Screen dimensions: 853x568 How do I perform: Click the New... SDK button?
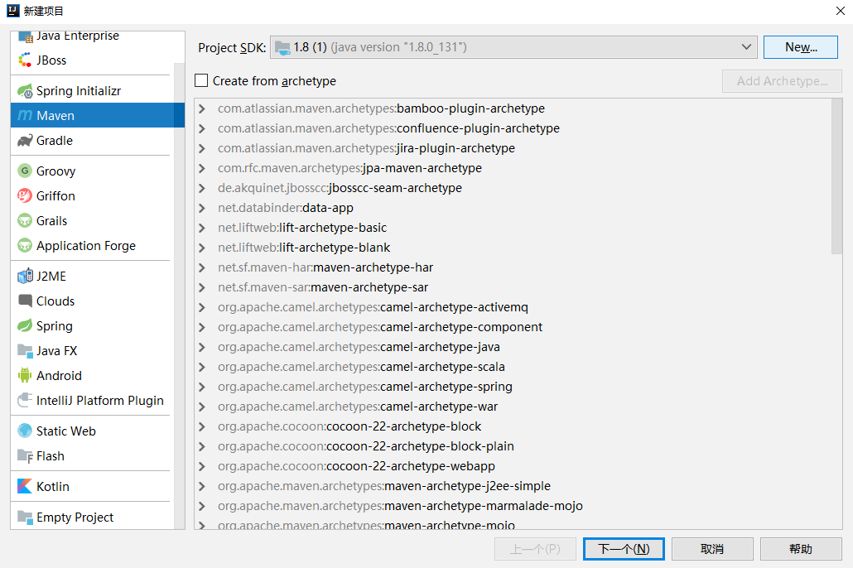tap(801, 47)
